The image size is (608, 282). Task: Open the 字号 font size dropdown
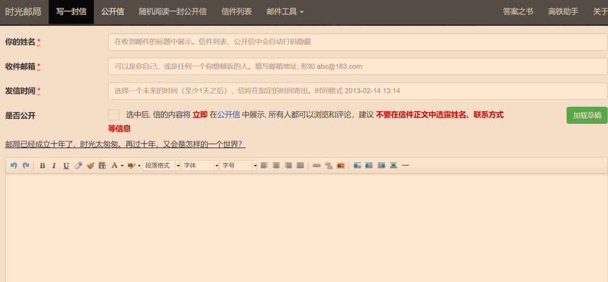click(x=239, y=165)
